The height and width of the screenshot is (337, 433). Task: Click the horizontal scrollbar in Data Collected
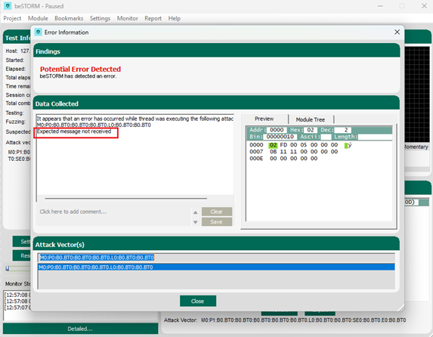tap(126, 198)
